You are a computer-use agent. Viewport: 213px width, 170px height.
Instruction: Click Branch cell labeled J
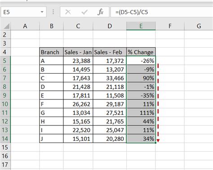pyautogui.click(x=52, y=139)
